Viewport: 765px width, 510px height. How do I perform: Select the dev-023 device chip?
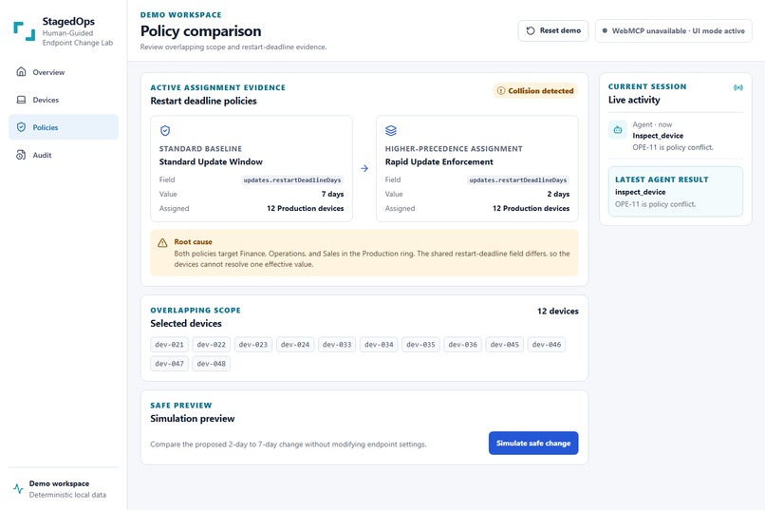pyautogui.click(x=253, y=345)
